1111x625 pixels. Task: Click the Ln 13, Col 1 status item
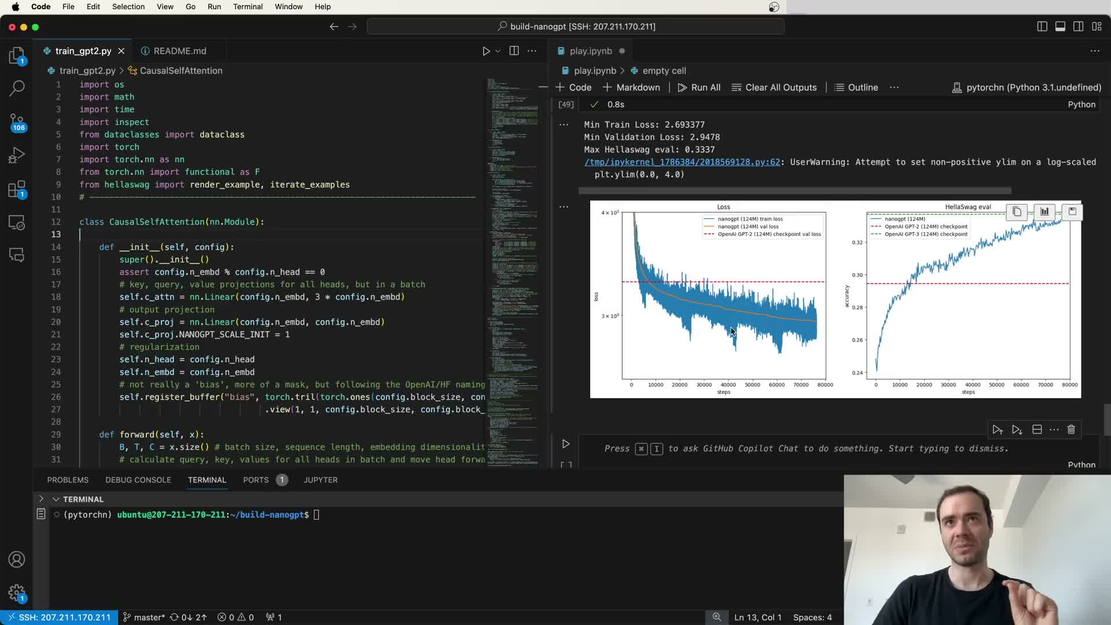click(757, 617)
